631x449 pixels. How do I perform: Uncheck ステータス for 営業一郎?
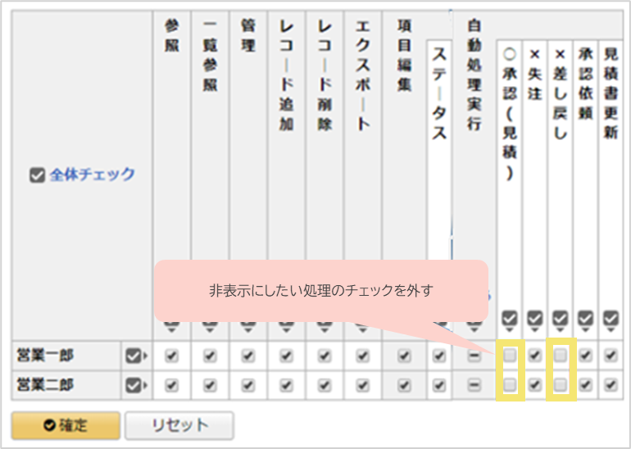click(438, 356)
